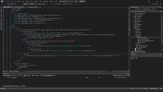Click master branch in status bar
Screen dimensions: 163x92
pyautogui.click(x=145, y=89)
